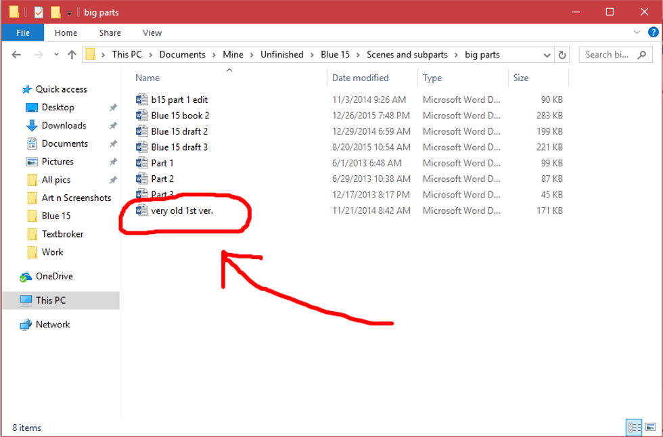
Task: Open OneDrive in the navigation pane
Action: point(54,276)
